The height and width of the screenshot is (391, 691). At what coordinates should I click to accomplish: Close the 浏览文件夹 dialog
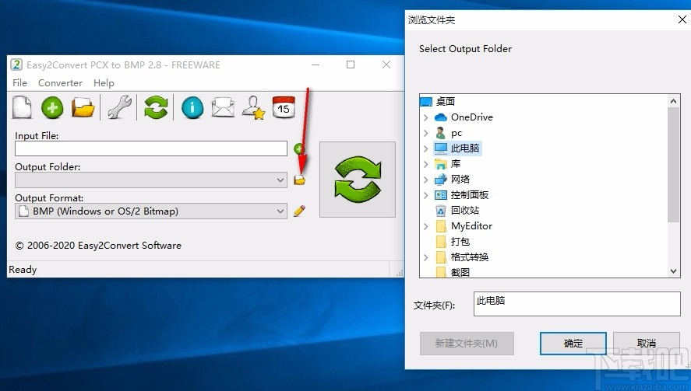(682, 19)
